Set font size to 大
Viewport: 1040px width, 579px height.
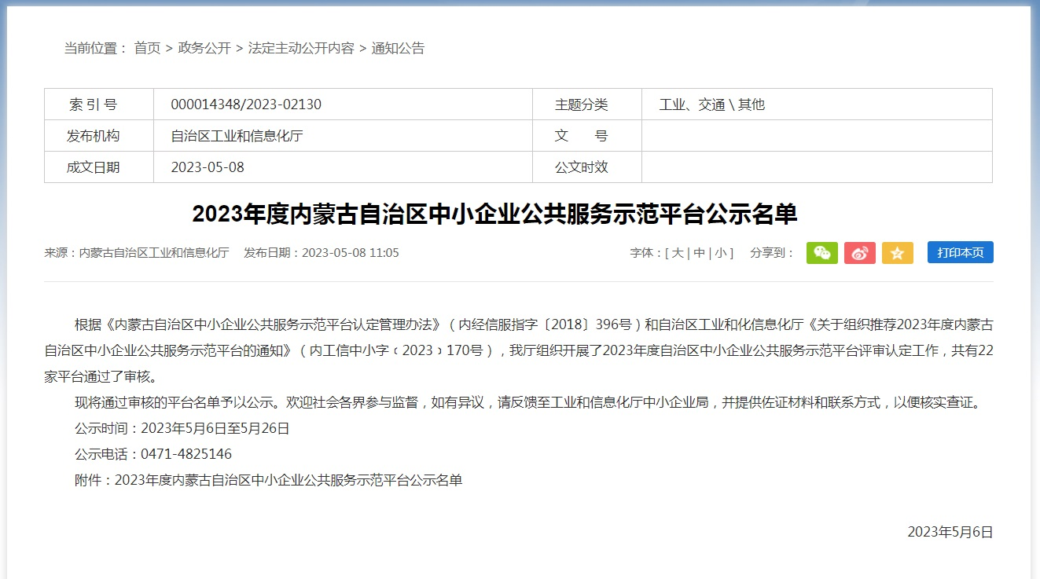[x=678, y=253]
